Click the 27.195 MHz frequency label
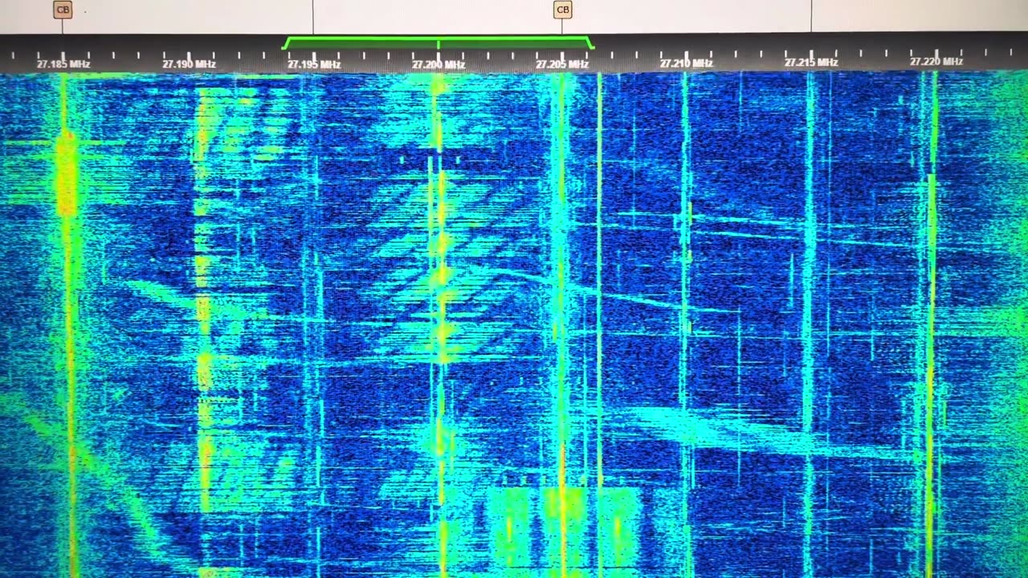The image size is (1028, 578). [x=314, y=64]
